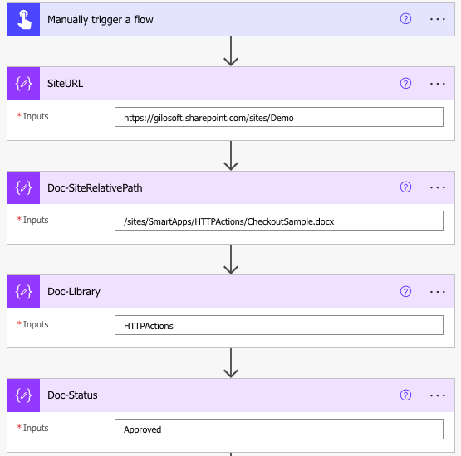Click the SiteURL compose action icon
The height and width of the screenshot is (456, 461).
point(23,84)
